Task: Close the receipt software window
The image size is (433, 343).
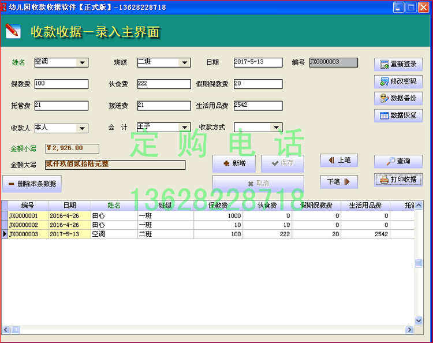Action: pyautogui.click(x=423, y=8)
